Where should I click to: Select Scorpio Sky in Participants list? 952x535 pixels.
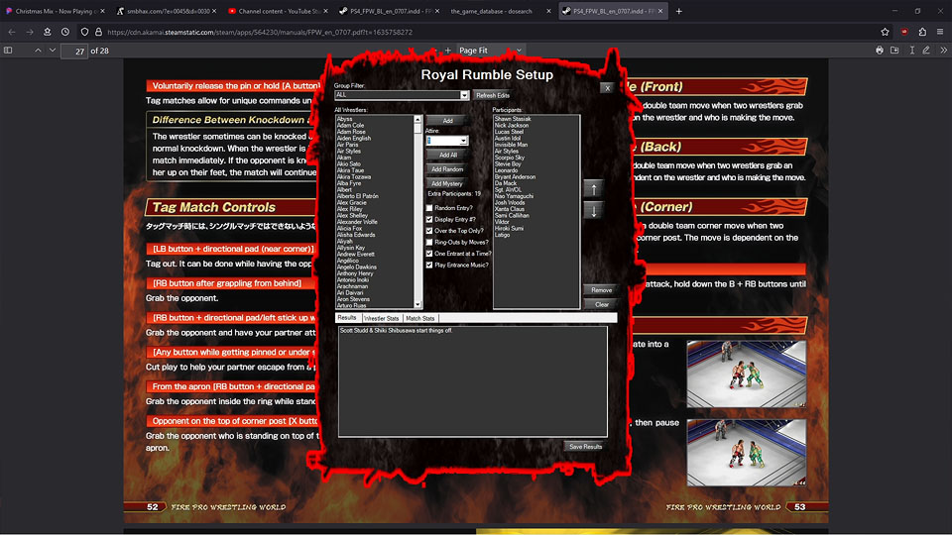click(x=510, y=158)
